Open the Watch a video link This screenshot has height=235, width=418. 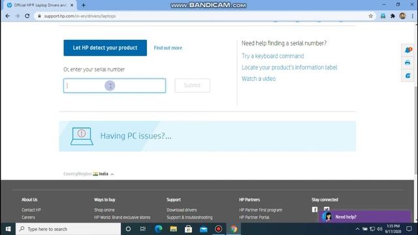[x=259, y=79]
